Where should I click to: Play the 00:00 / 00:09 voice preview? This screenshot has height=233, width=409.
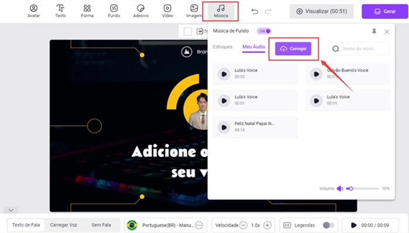pos(353,225)
